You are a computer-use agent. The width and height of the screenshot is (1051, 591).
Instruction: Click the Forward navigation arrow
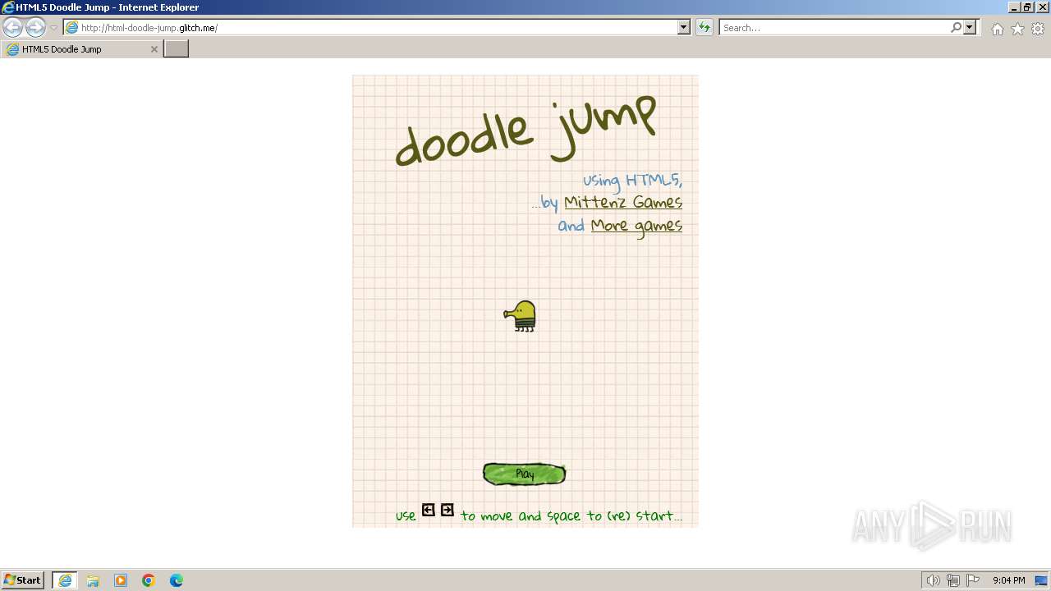point(35,27)
